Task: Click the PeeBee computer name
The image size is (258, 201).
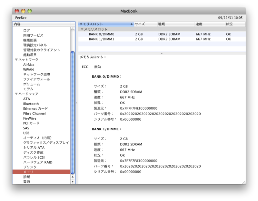Action: pos(21,18)
